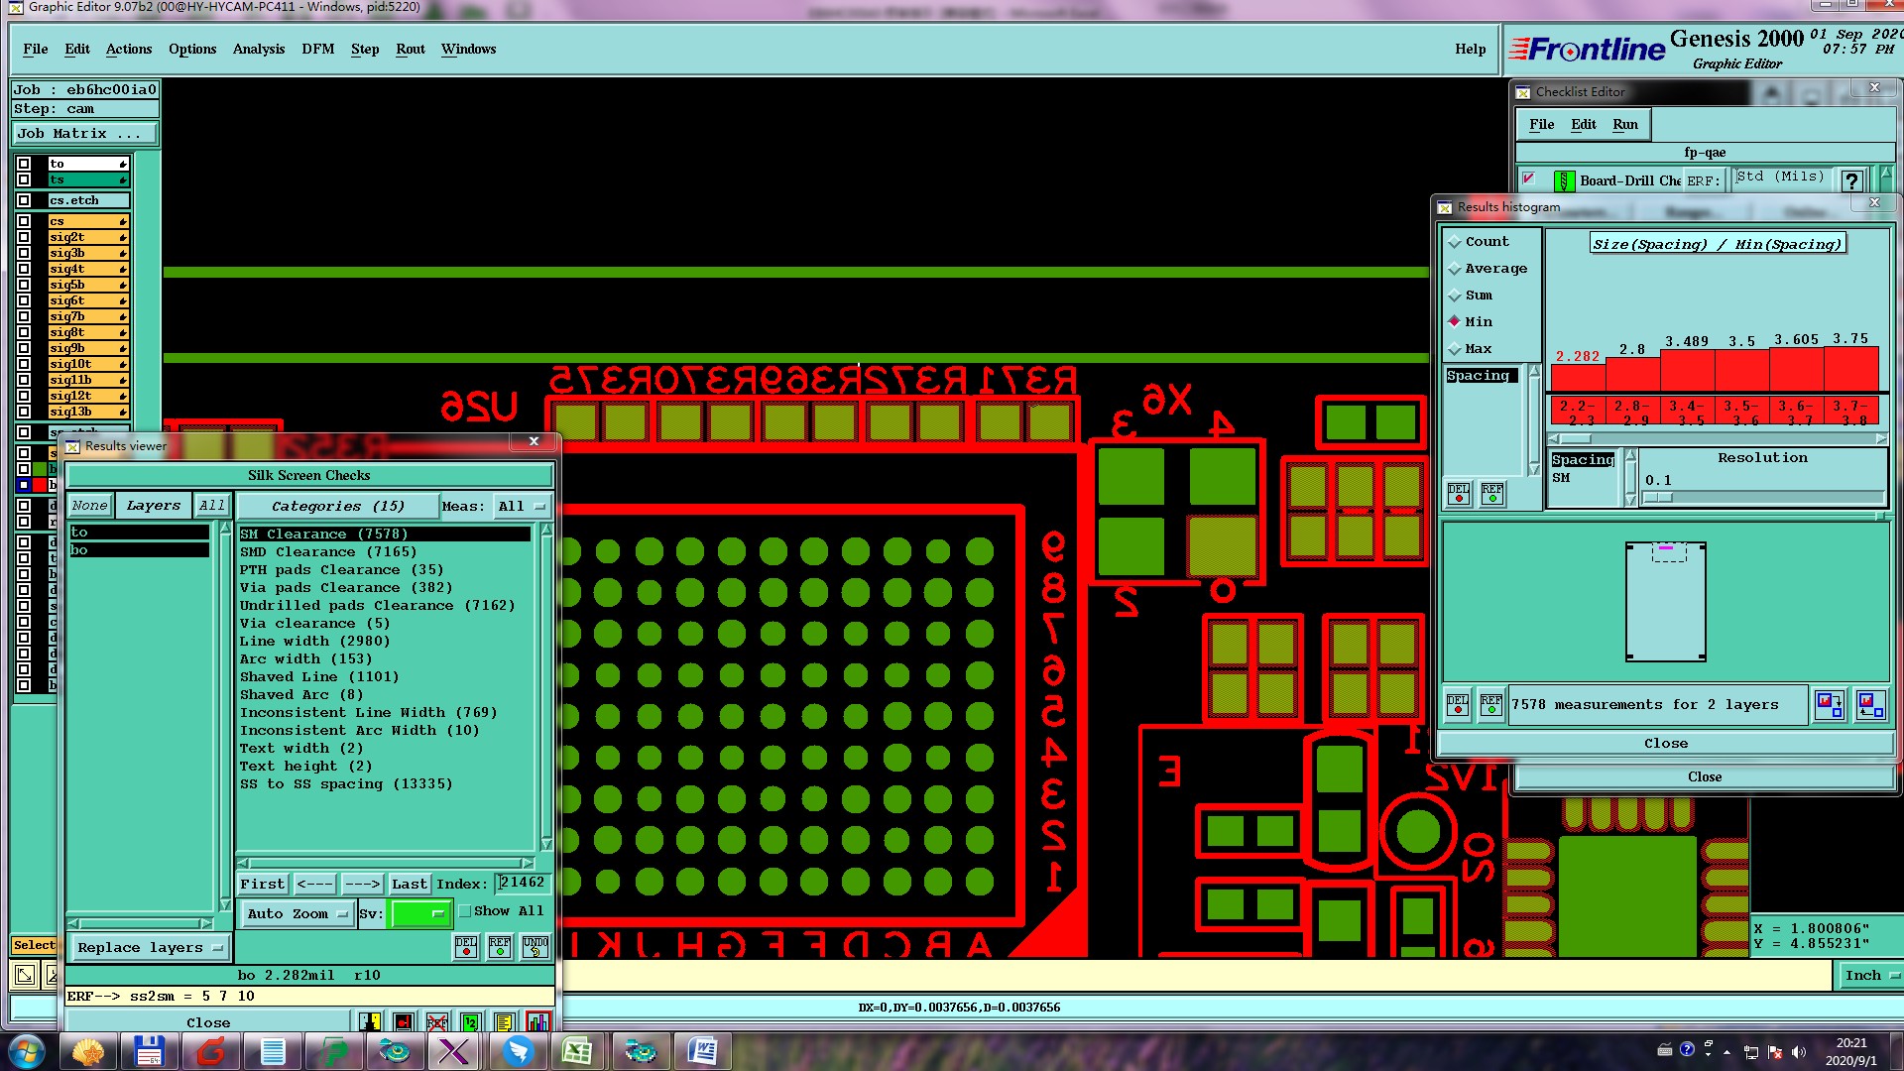Select the Max radio option in the histogram

point(1455,349)
